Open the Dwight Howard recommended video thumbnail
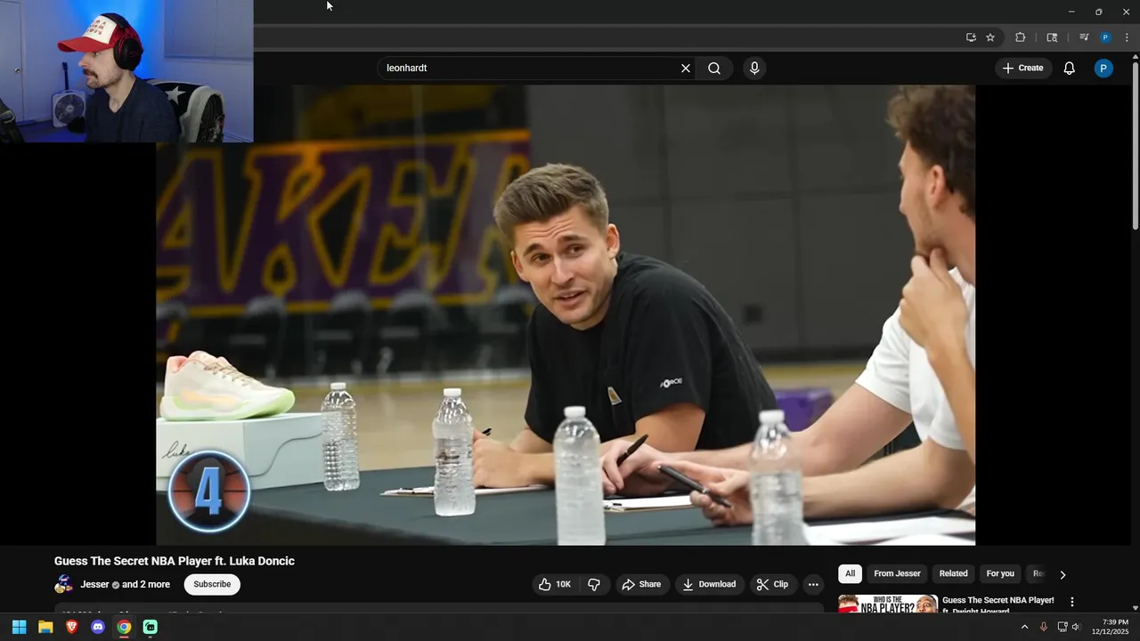The width and height of the screenshot is (1140, 641). pyautogui.click(x=888, y=604)
